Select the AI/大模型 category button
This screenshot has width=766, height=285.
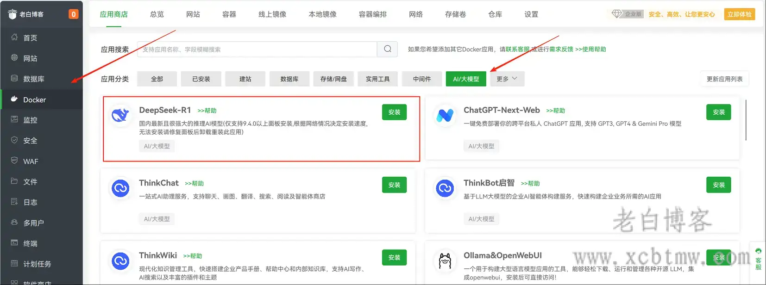tap(466, 79)
